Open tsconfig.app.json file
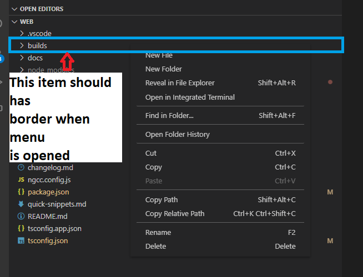Viewport: 363px width, 277px height. 54,228
